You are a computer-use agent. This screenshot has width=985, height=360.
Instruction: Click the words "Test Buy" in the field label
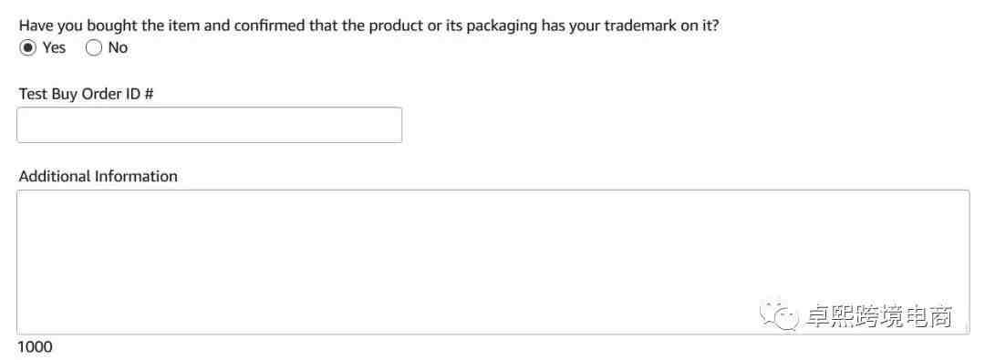click(x=48, y=94)
